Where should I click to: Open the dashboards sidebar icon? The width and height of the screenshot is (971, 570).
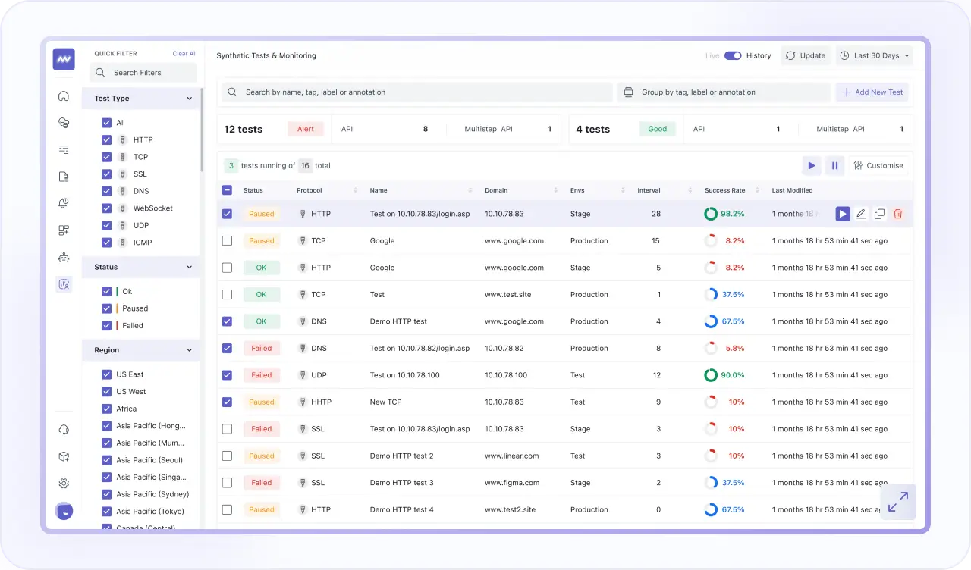tap(64, 230)
